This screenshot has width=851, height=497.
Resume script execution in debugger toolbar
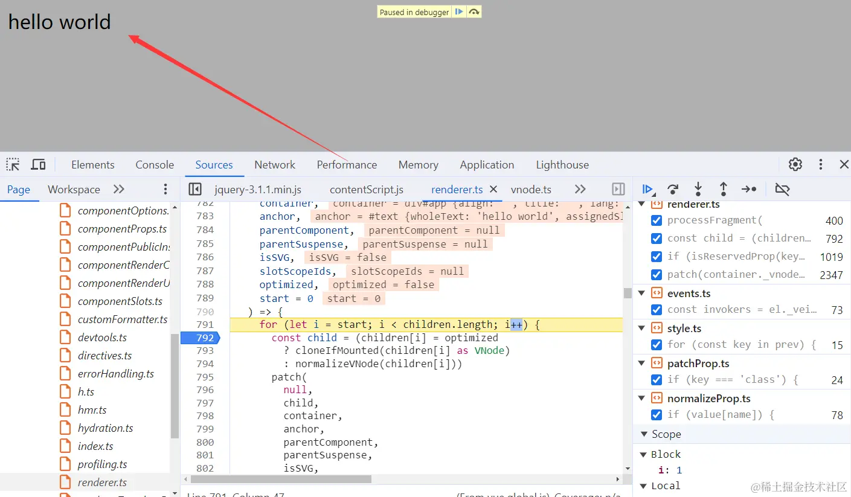647,189
